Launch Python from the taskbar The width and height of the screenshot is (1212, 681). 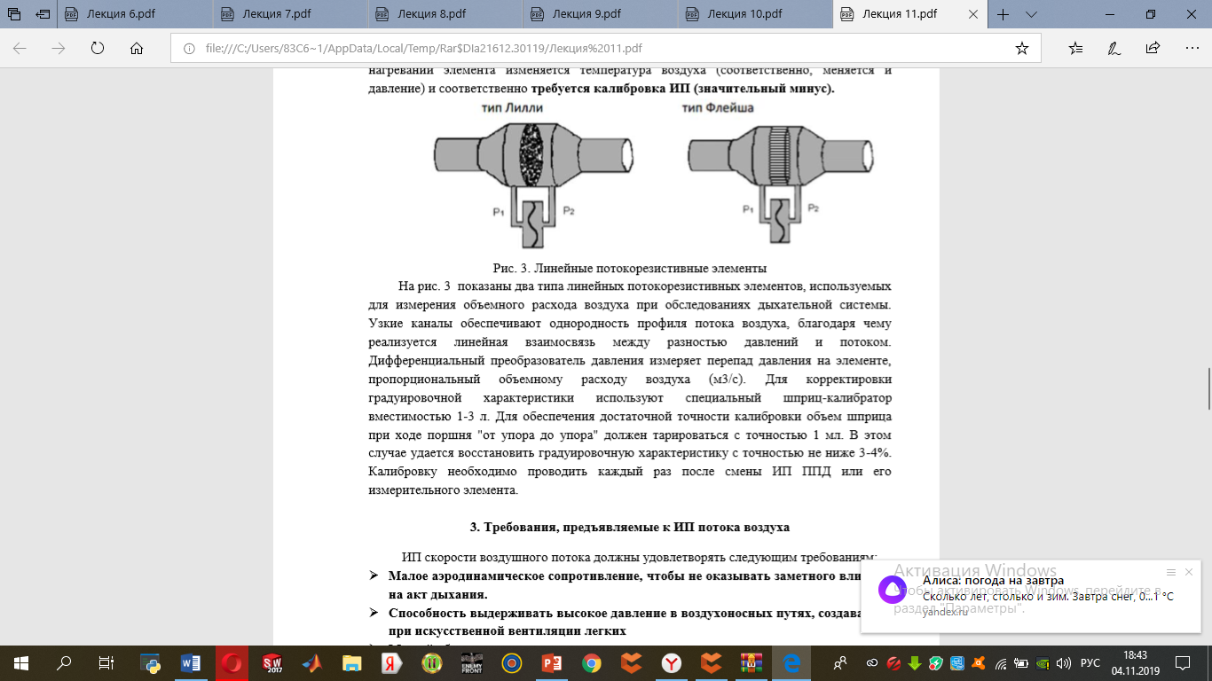point(150,662)
